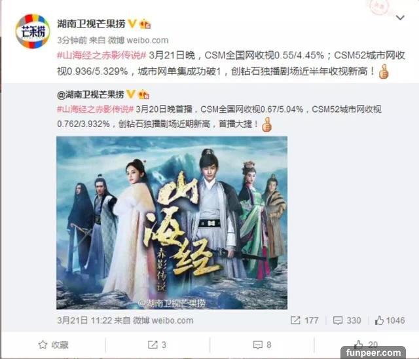Open the 湖南卫视芒果捞 account name link
Image resolution: width=419 pixels, height=359 pixels.
pyautogui.click(x=91, y=24)
